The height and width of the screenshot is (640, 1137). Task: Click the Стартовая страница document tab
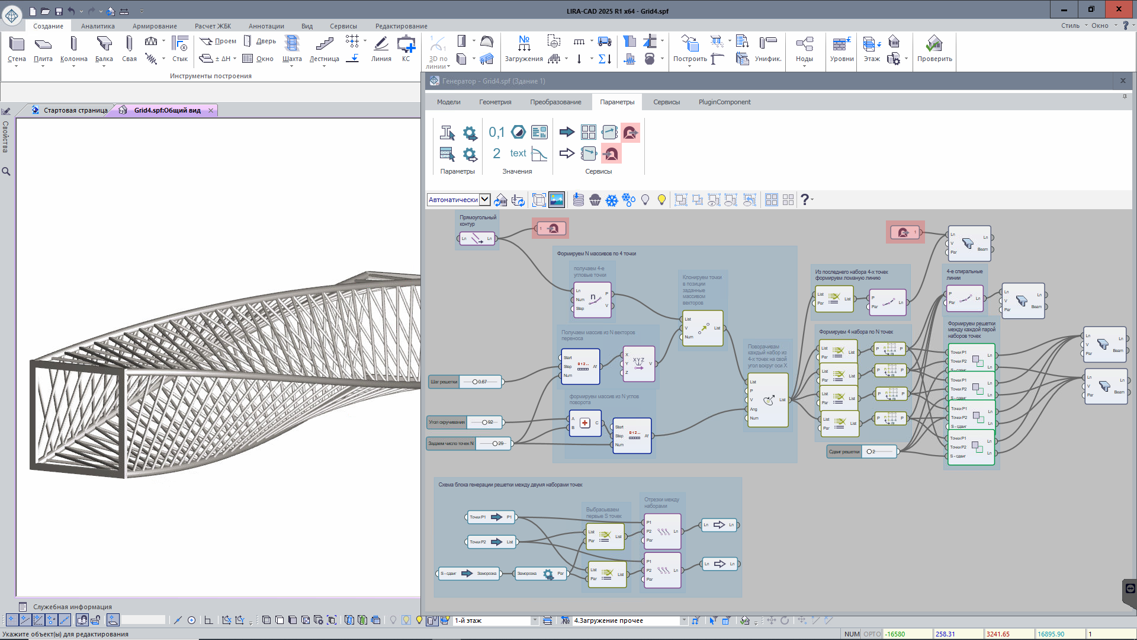coord(75,110)
